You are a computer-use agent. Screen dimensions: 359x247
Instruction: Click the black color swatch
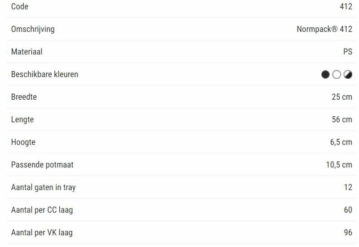[x=325, y=75]
